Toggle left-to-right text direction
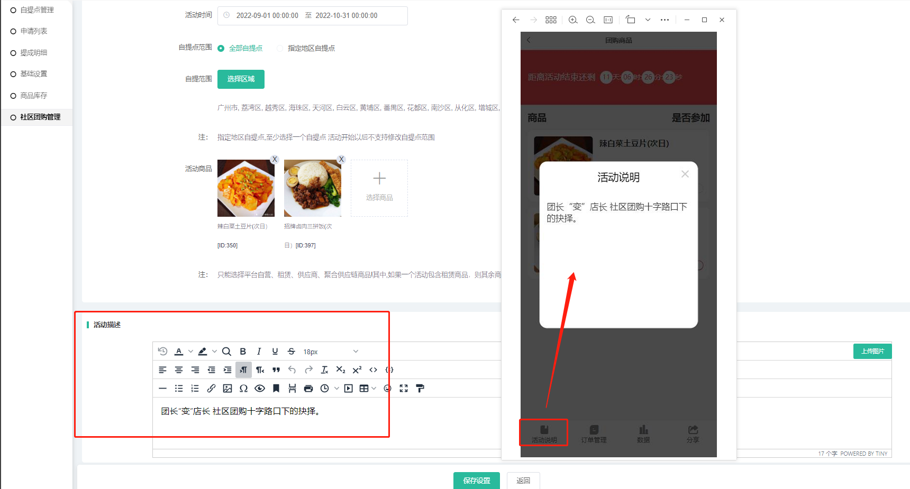This screenshot has height=489, width=910. tap(243, 370)
